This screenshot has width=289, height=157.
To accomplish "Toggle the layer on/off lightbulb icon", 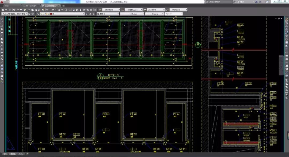I will tap(41, 14).
